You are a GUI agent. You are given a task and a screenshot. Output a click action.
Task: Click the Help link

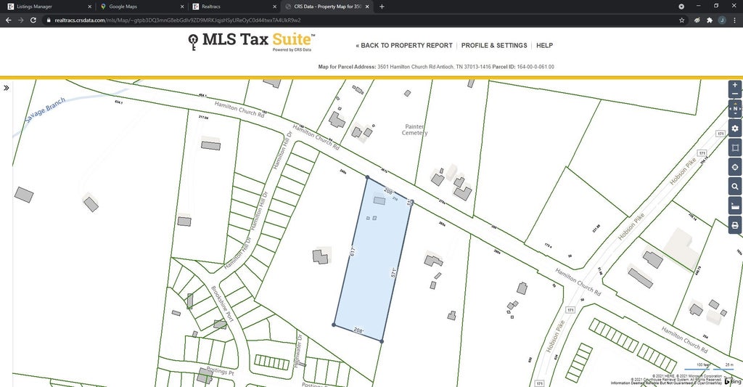pos(544,46)
